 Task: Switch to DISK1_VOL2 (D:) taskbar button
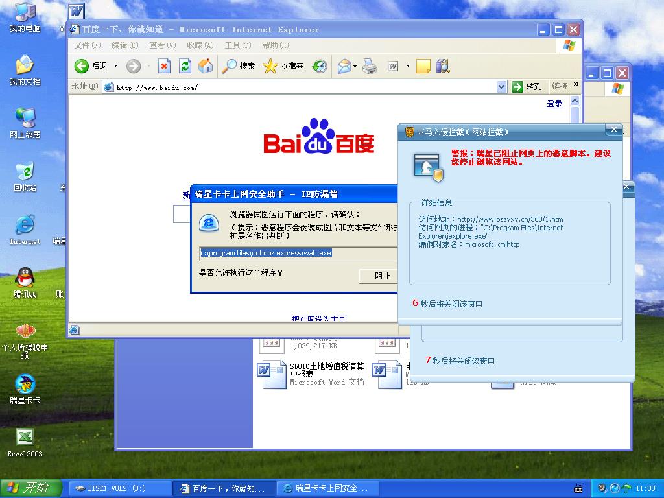(x=120, y=489)
